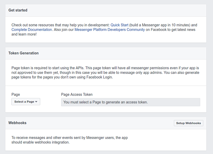Click the Get started section header
Viewport: 213px width, 154px height.
pyautogui.click(x=18, y=10)
